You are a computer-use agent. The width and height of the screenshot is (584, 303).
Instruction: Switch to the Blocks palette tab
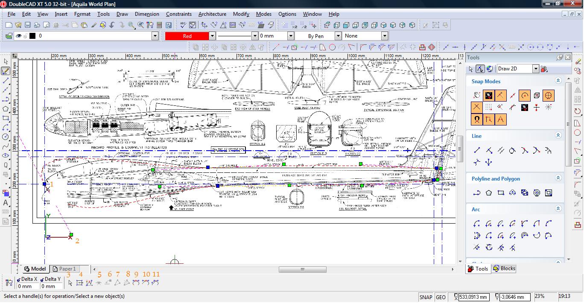504,268
